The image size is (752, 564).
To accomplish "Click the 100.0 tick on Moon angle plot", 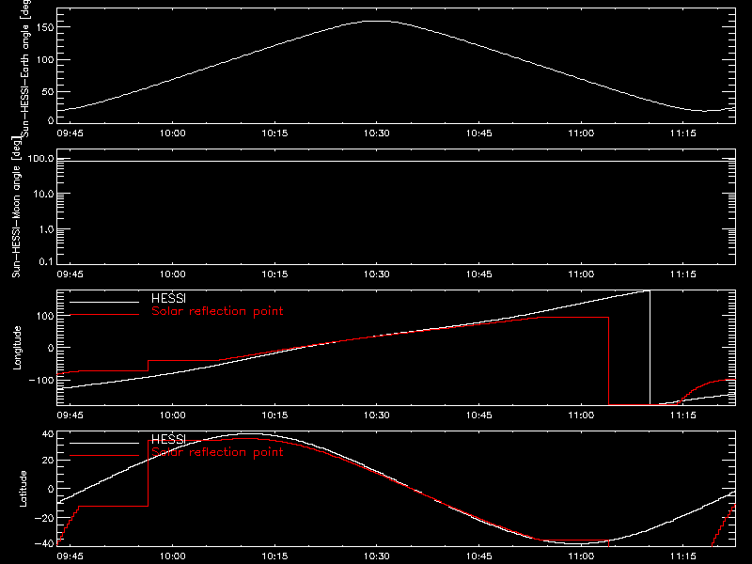I will click(x=40, y=158).
